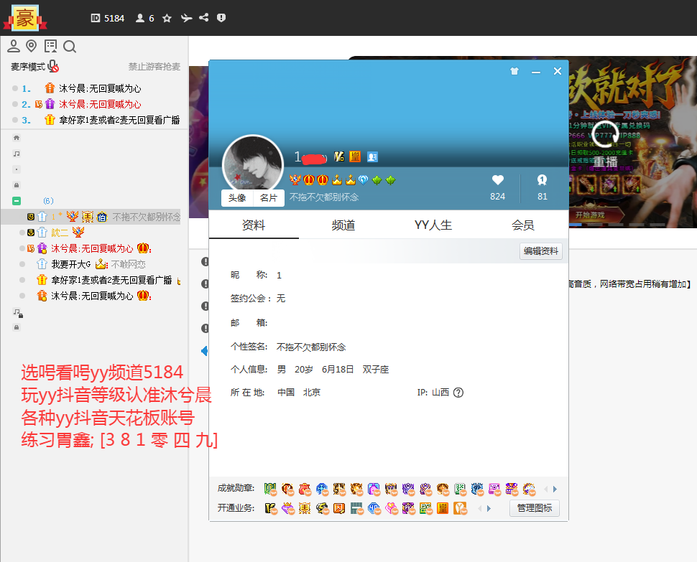The width and height of the screenshot is (697, 562).
Task: Open member search with magnifier icon
Action: pyautogui.click(x=70, y=46)
